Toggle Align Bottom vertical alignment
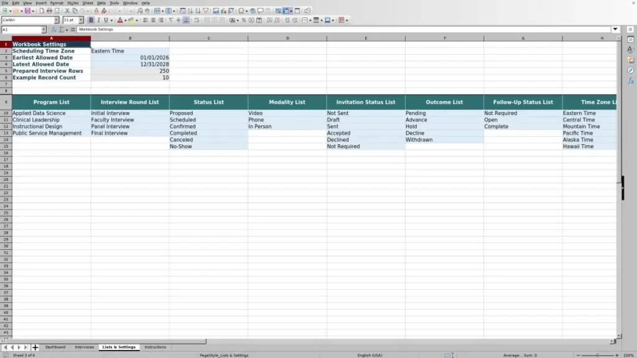The image size is (637, 358). click(x=186, y=21)
